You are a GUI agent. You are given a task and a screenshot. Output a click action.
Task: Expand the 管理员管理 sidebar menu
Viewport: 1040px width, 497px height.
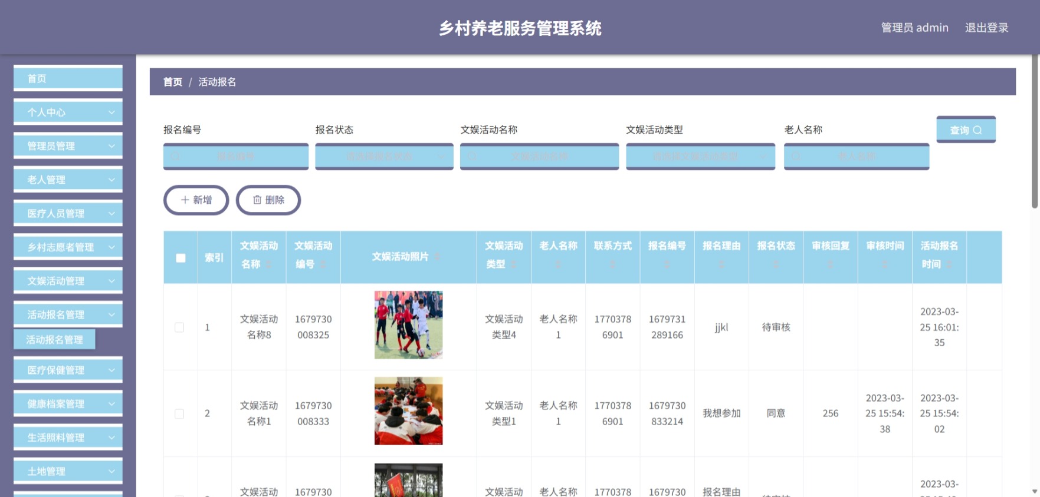(68, 145)
